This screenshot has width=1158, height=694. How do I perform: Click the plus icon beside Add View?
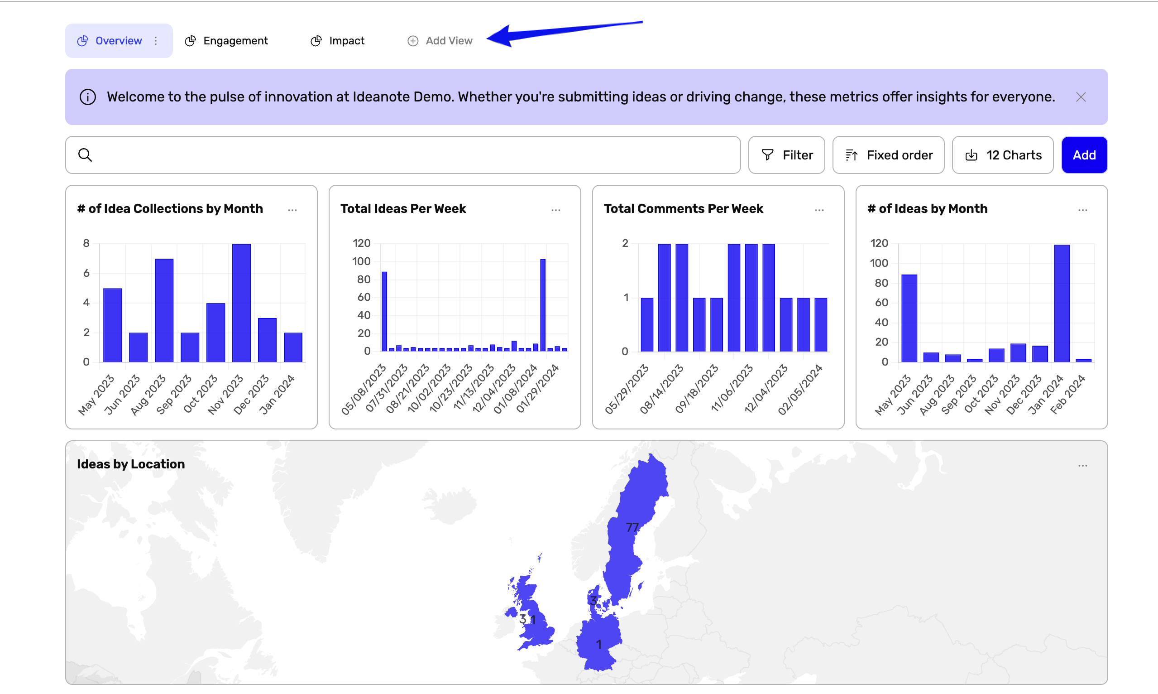(x=413, y=41)
